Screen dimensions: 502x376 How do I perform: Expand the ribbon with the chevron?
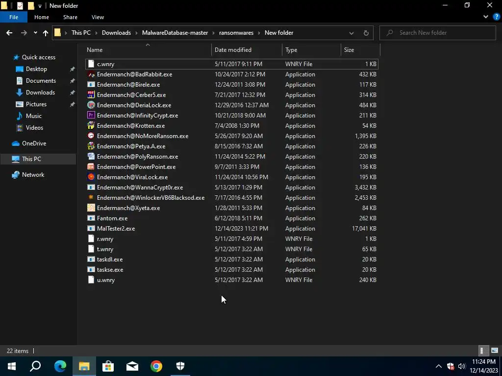pos(486,17)
